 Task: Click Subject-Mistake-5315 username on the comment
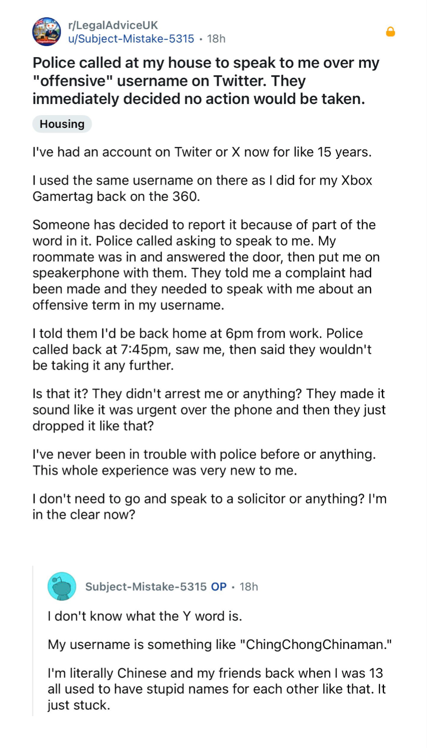(x=146, y=586)
